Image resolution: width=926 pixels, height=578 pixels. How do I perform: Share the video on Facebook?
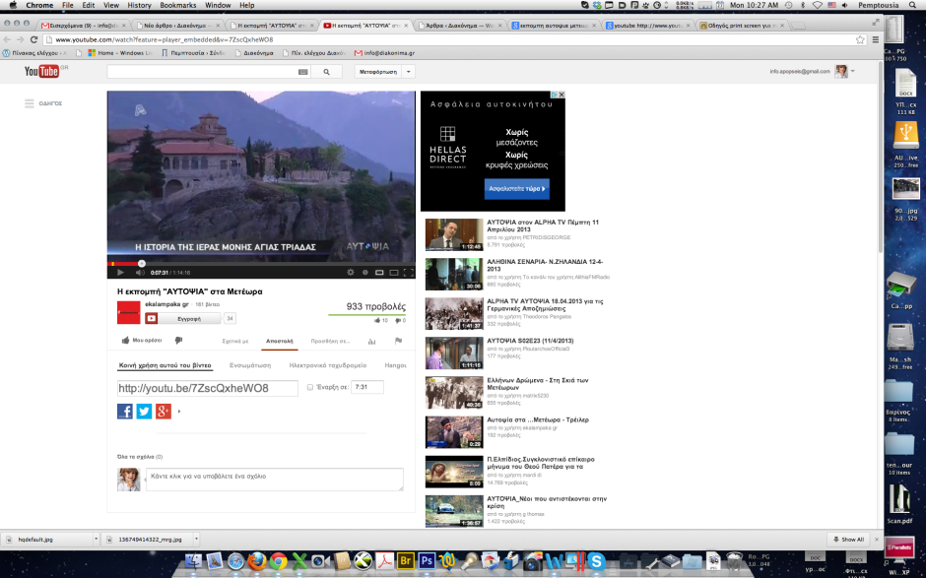click(x=125, y=412)
